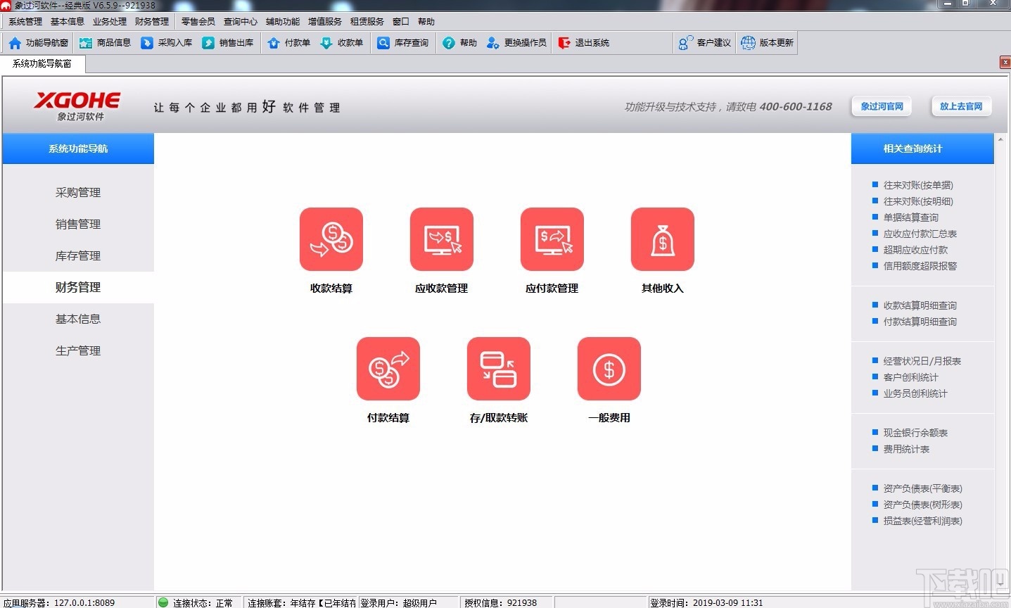Screen dimensions: 1011x608
Task: Open the 收款结算 function icon
Action: (x=331, y=239)
